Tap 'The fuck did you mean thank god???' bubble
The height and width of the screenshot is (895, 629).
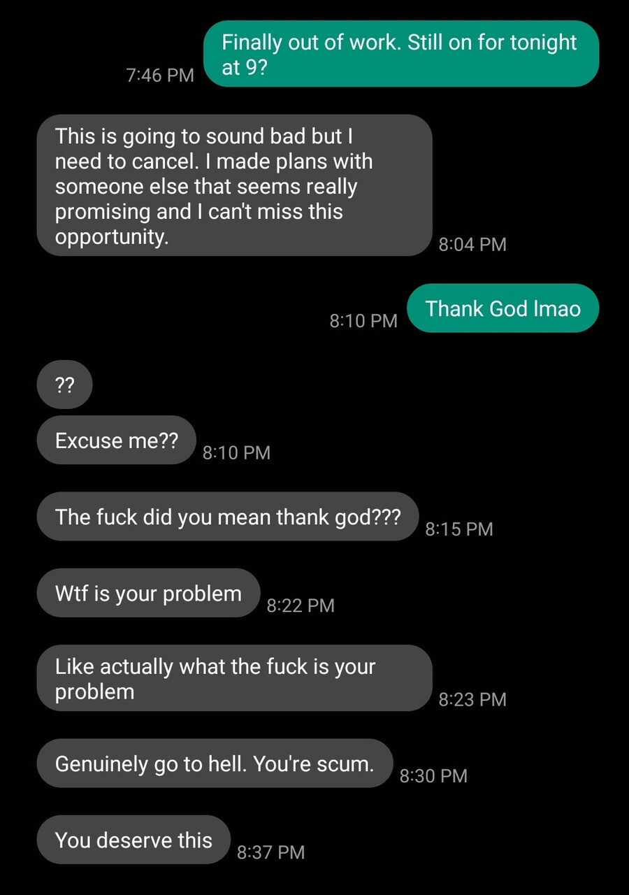point(228,517)
